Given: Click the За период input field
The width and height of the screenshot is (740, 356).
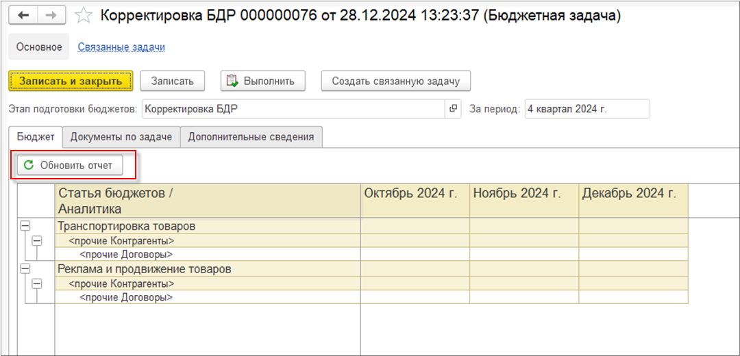Looking at the screenshot, I should tap(587, 109).
